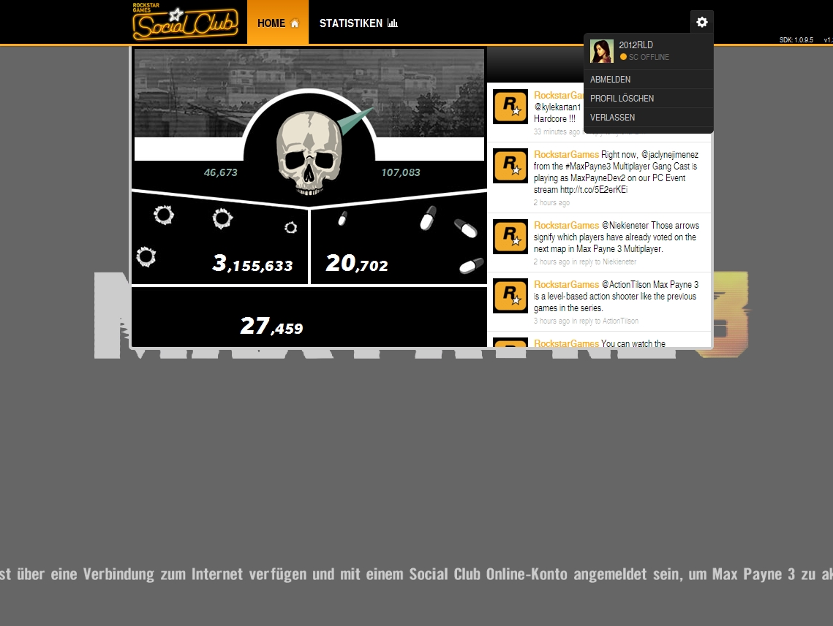Screen dimensions: 833x626
Task: Click the Home house icon
Action: (295, 23)
